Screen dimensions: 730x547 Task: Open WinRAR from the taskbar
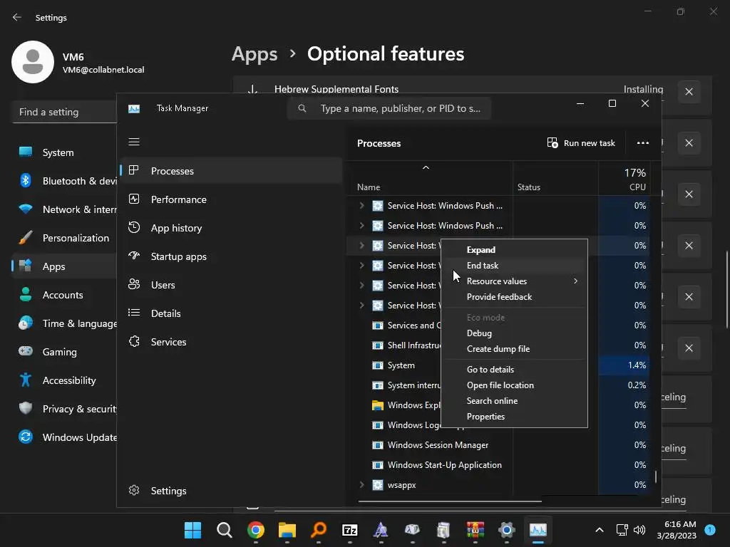(x=475, y=530)
